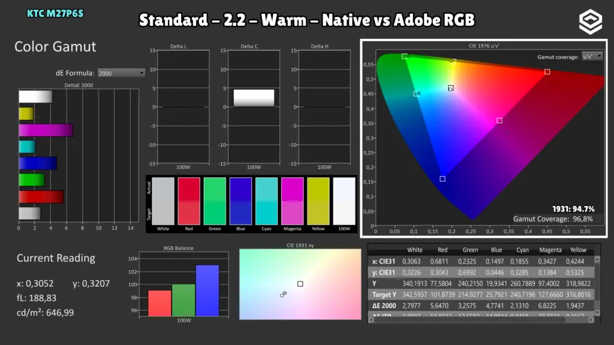Select the White actual/target color swatch
Viewport: 614px width, 345px height.
[x=163, y=201]
